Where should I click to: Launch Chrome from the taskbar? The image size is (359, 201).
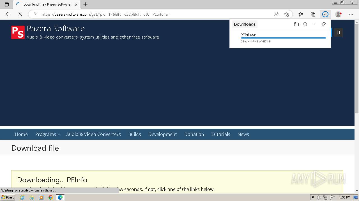coord(50,197)
